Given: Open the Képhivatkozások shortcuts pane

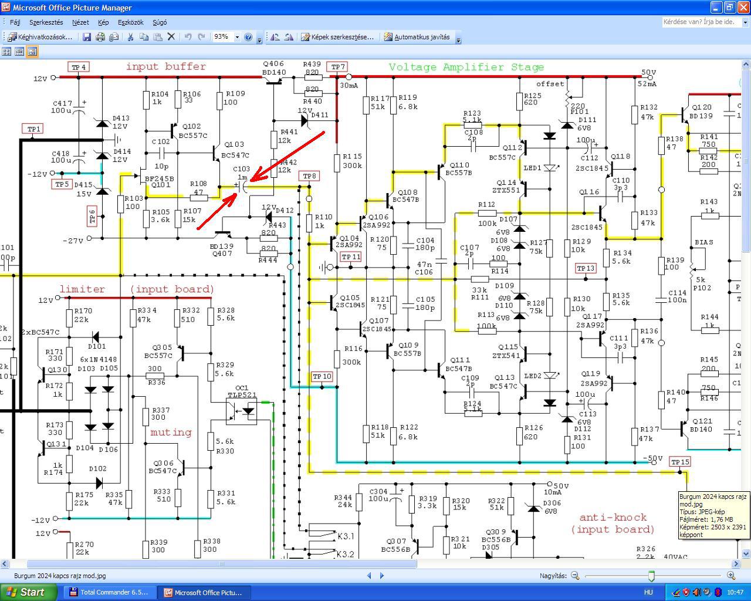Looking at the screenshot, I should 40,37.
